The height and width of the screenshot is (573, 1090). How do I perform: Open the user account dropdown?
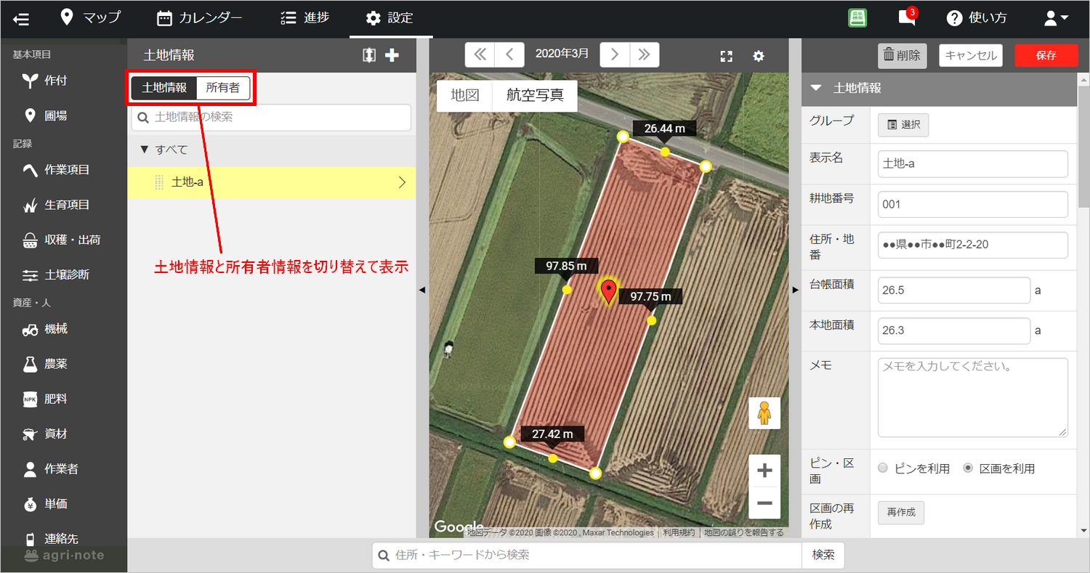coord(1056,18)
